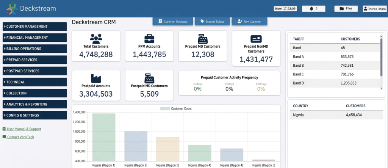Screen dimensions: 388x168
Task: Click the tariff table scroll up arrow
Action: click(x=381, y=36)
